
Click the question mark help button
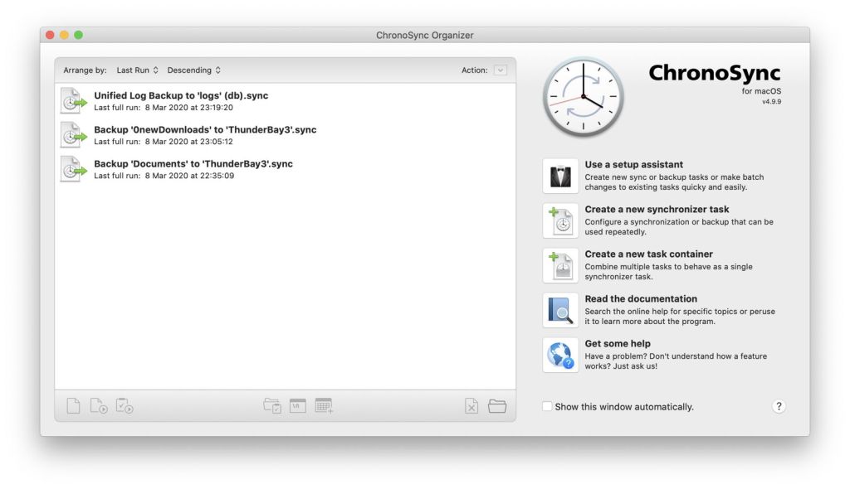click(779, 406)
